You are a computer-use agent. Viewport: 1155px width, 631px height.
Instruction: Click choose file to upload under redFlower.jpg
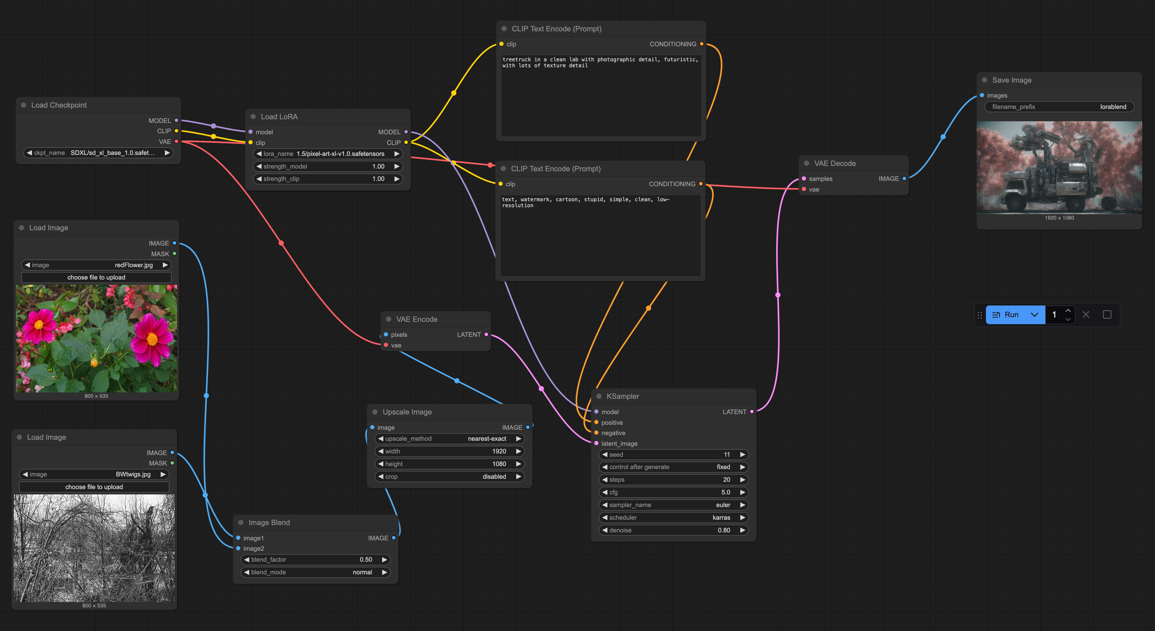[x=96, y=278]
